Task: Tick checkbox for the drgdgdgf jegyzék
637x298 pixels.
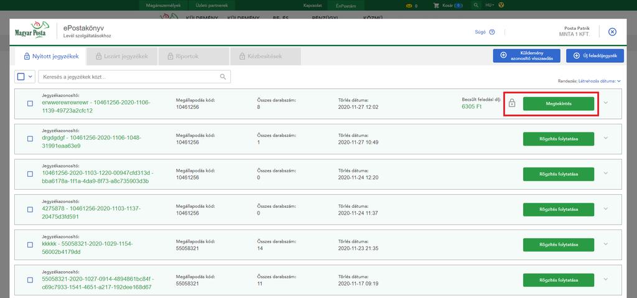Action: (30, 139)
